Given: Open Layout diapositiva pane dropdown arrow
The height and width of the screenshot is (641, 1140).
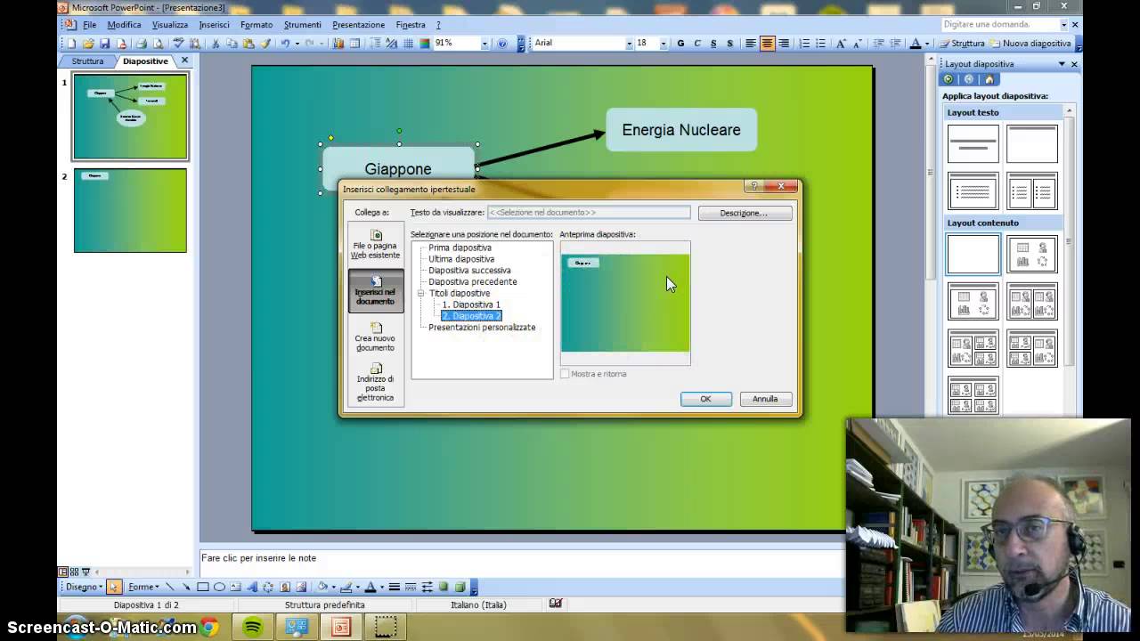Looking at the screenshot, I should point(1062,64).
